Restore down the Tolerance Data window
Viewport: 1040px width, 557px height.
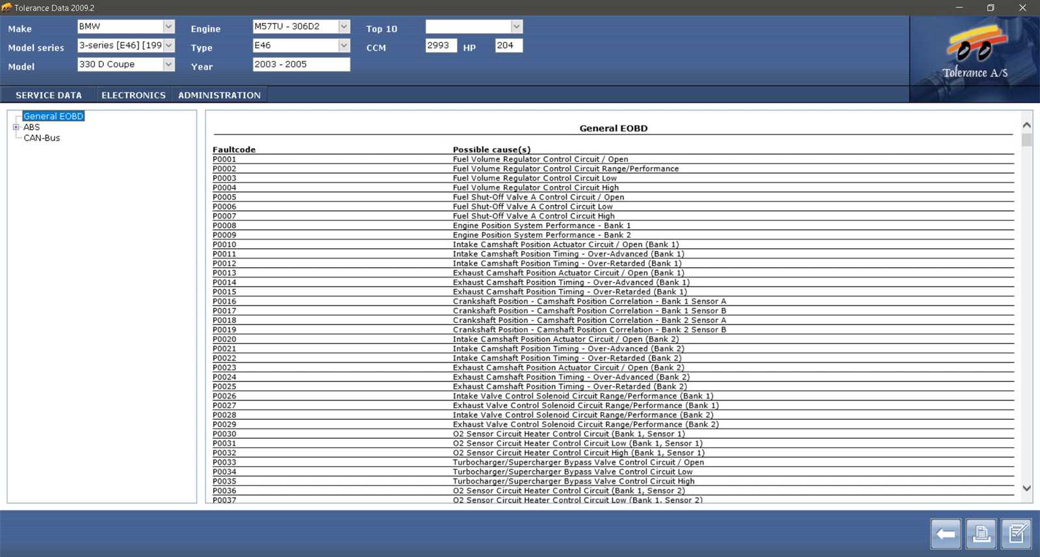coord(991,8)
